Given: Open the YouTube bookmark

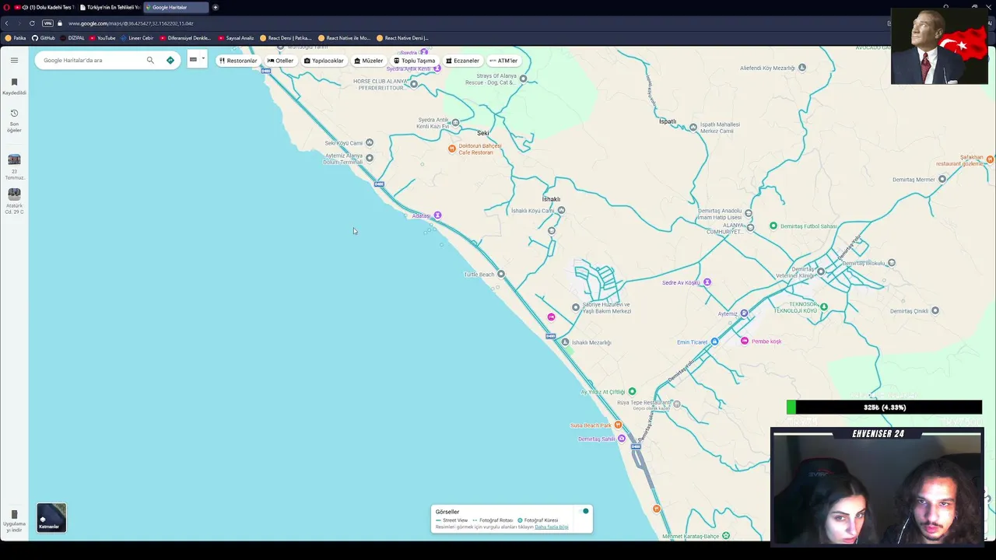Looking at the screenshot, I should (103, 37).
